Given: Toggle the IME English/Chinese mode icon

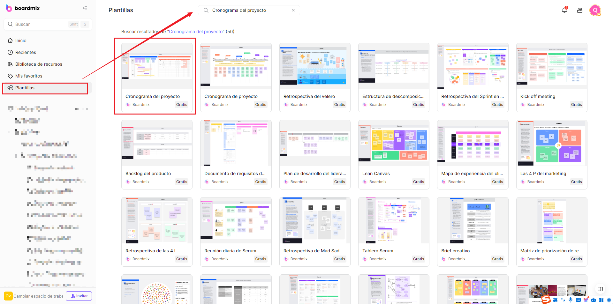Looking at the screenshot, I should pos(555,300).
